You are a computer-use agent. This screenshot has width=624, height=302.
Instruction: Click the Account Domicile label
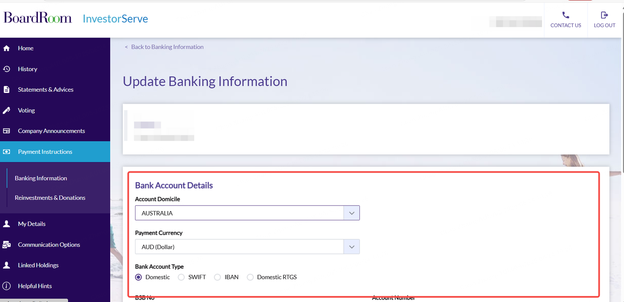pyautogui.click(x=157, y=199)
